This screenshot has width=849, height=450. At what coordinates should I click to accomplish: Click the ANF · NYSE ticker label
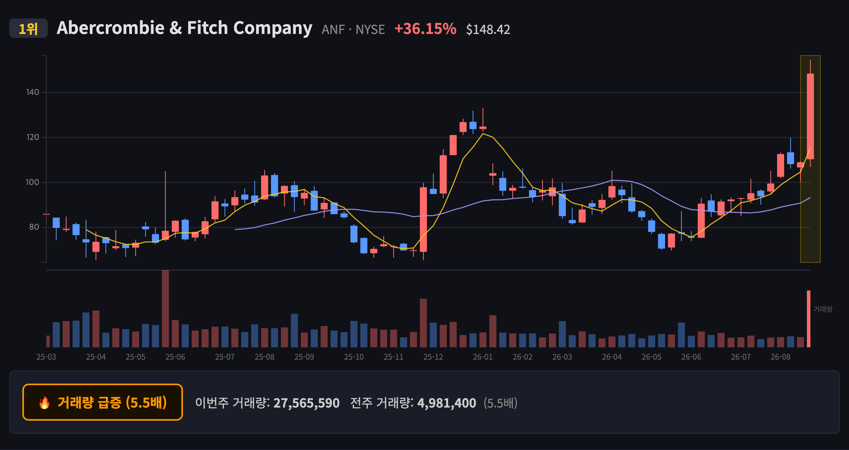353,30
